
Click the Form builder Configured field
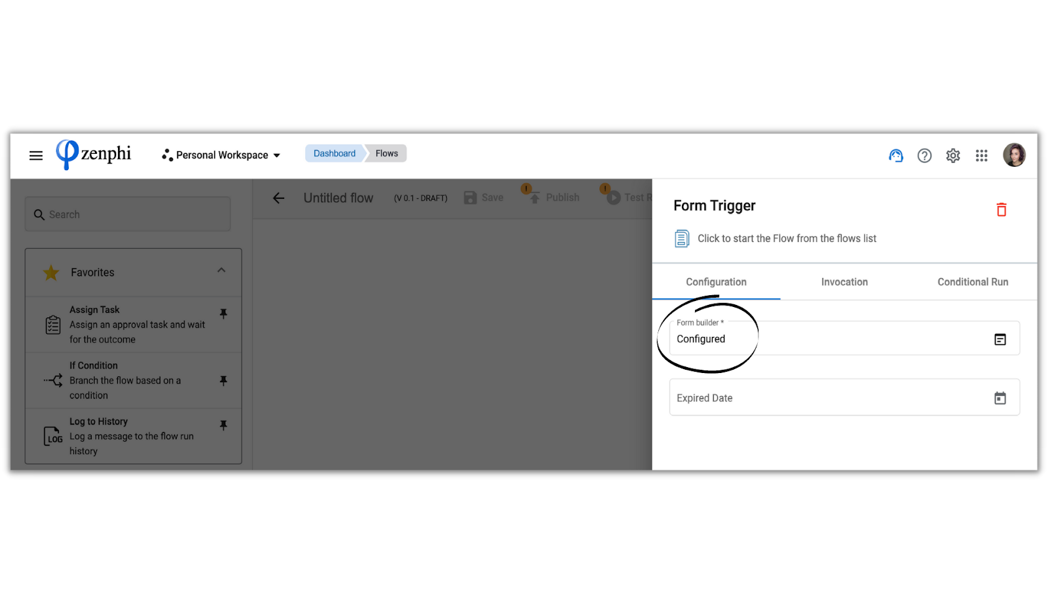[844, 338]
